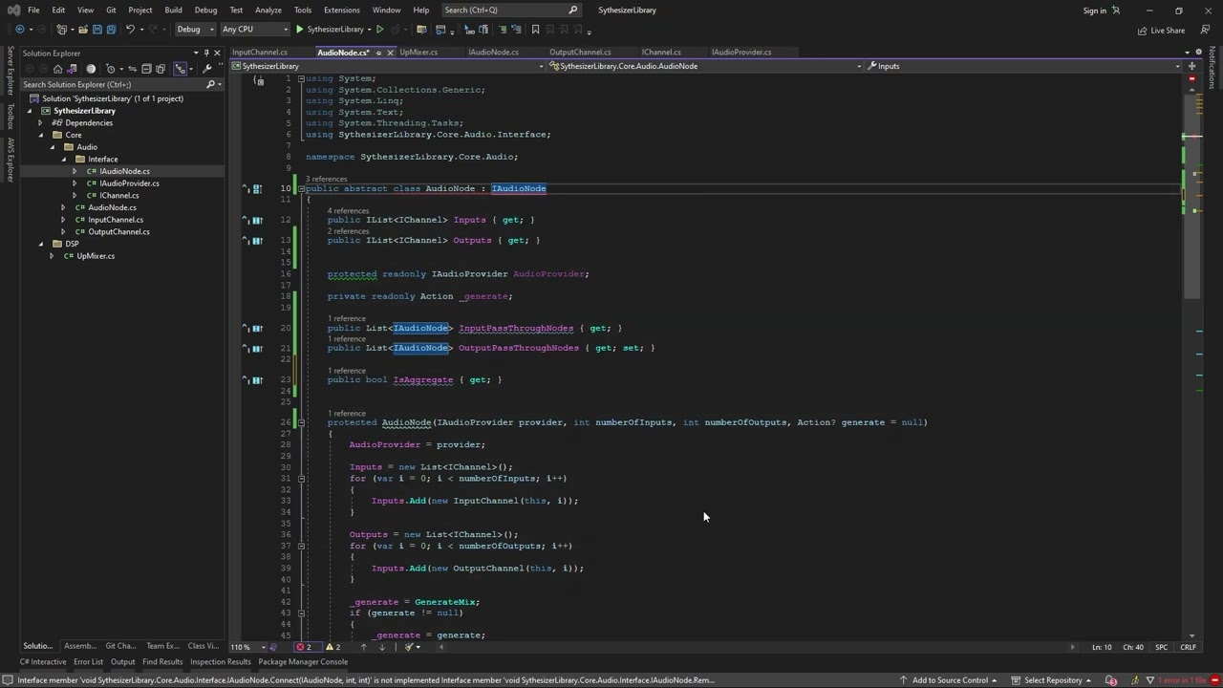Select the OutputChannel.cs file in the tree
1223x688 pixels.
(x=118, y=231)
